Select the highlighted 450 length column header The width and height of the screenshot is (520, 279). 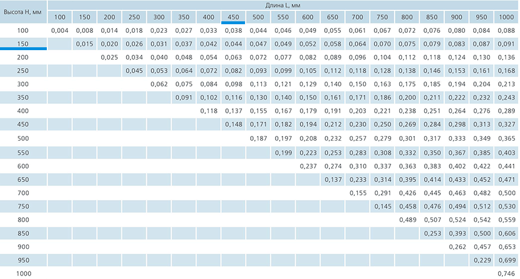pyautogui.click(x=233, y=17)
